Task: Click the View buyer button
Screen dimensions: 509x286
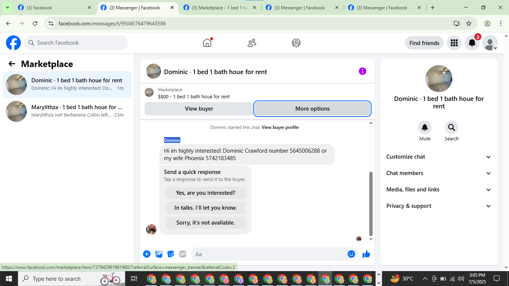Action: coord(199,109)
